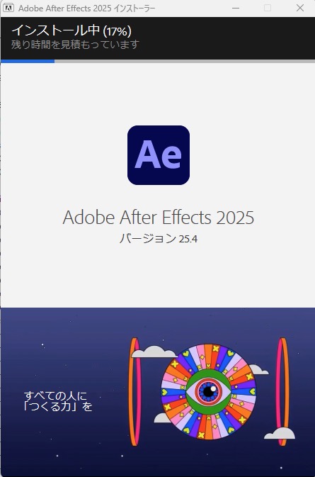The image size is (315, 477).
Task: Click the blue filled portion of progress bar
Action: [x=28, y=61]
